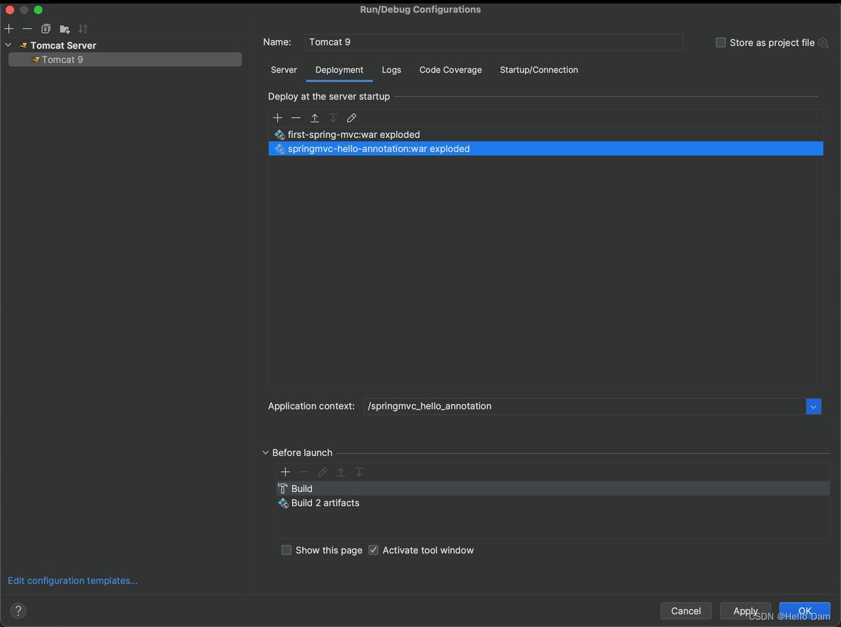Click the Tomcat Server group icon

[x=23, y=45]
